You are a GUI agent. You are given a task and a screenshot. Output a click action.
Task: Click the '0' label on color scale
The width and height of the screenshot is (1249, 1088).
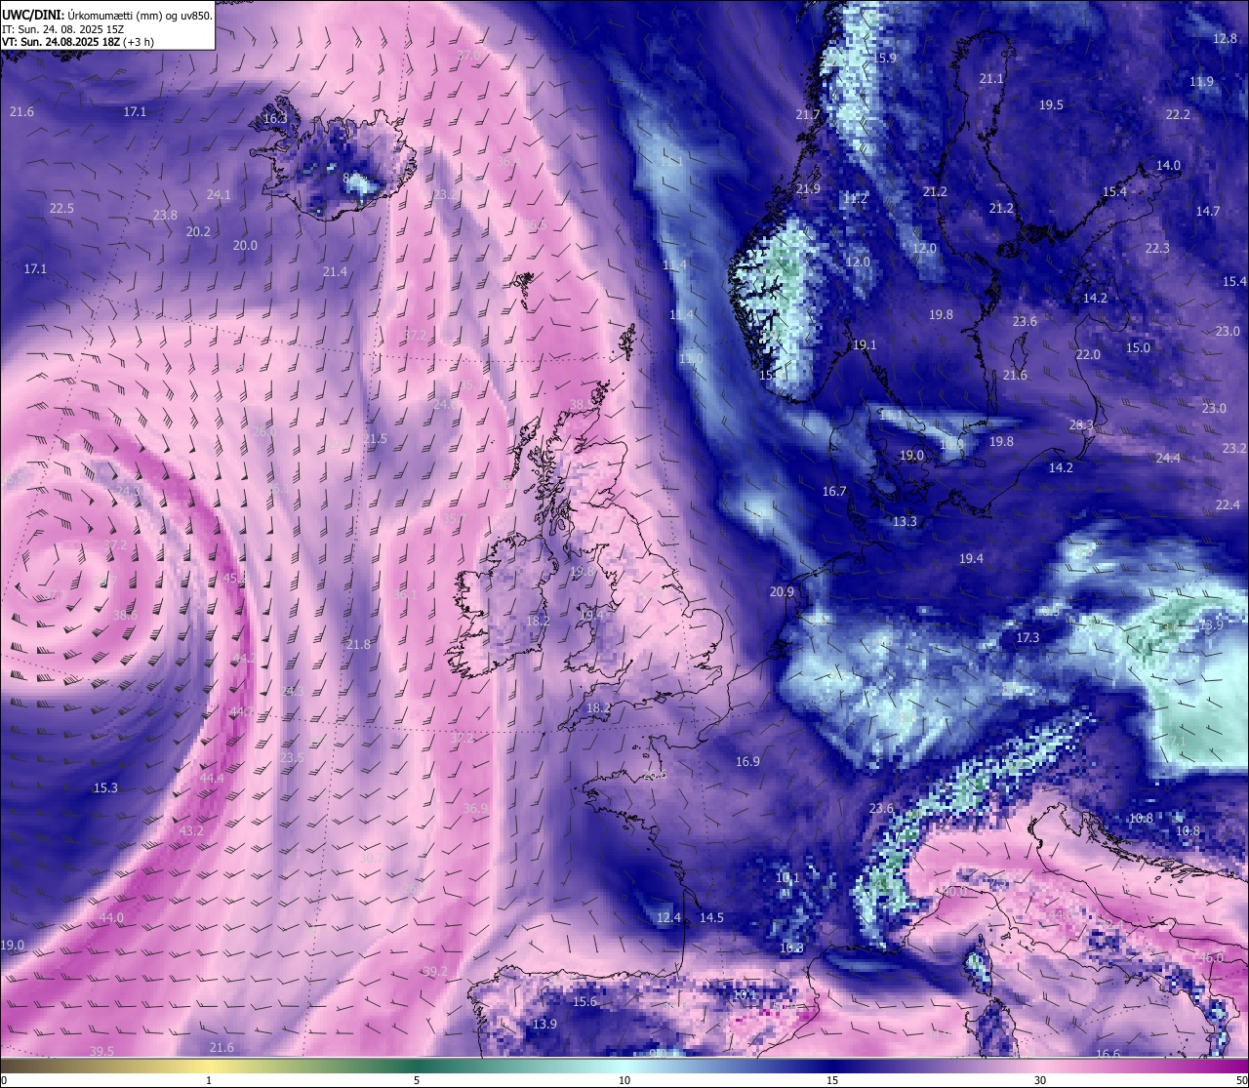tap(3, 1080)
